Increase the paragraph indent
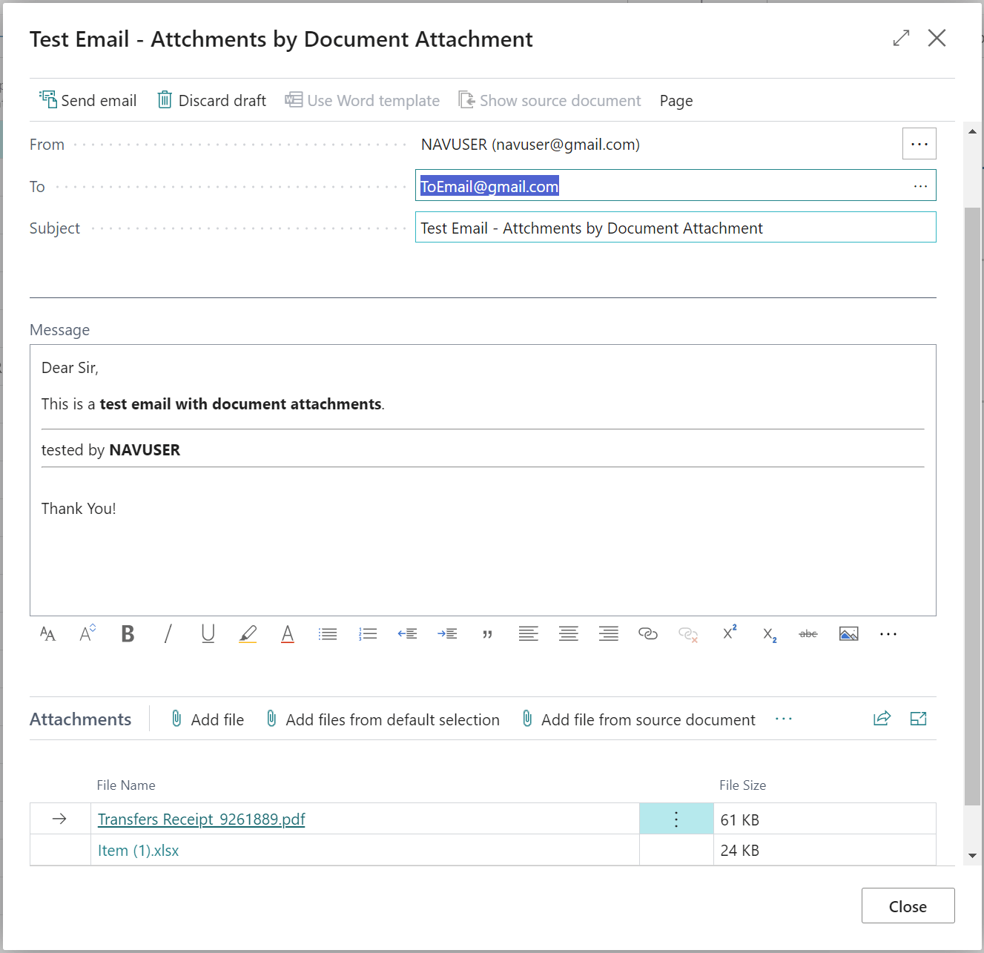 coord(447,633)
